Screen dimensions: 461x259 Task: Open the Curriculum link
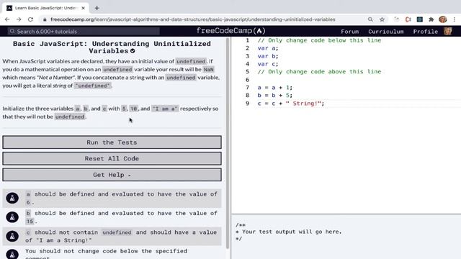[x=386, y=32]
